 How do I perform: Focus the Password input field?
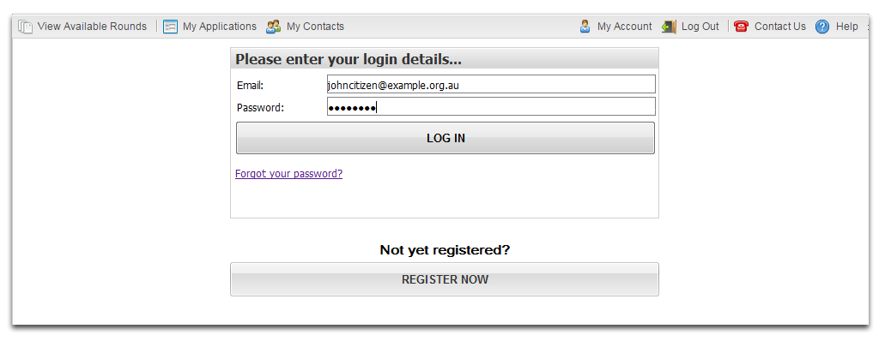pos(491,106)
